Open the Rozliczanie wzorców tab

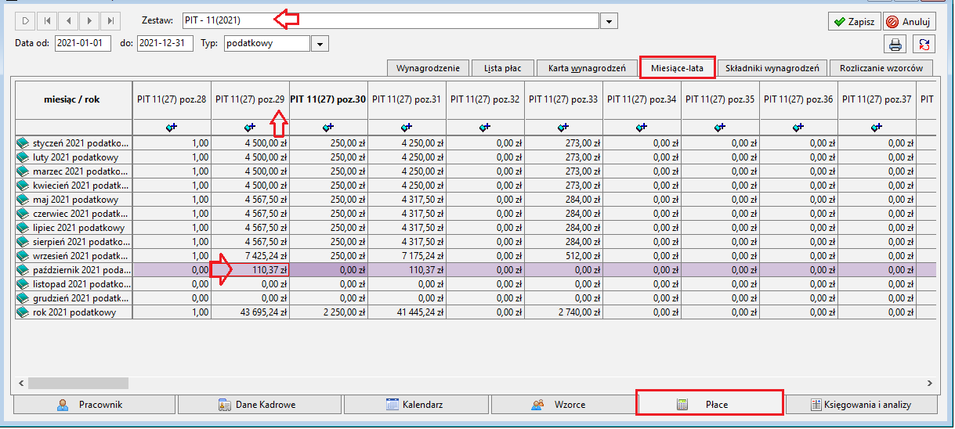coord(881,68)
